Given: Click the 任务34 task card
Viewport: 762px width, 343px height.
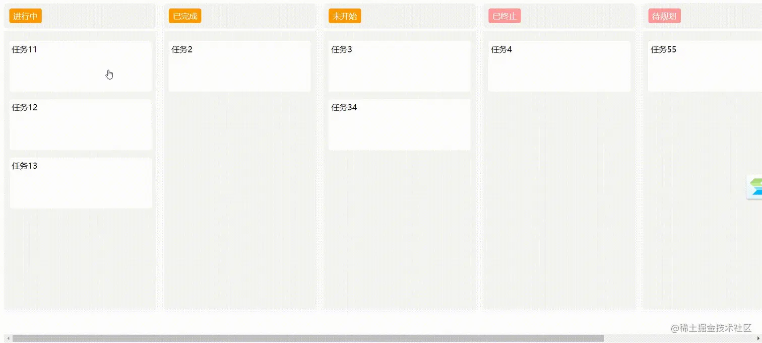Looking at the screenshot, I should click(399, 124).
